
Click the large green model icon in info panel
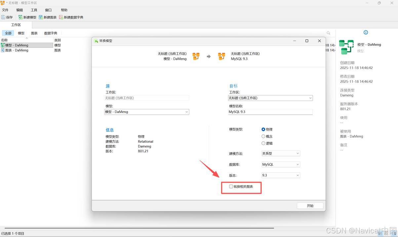[x=346, y=47]
